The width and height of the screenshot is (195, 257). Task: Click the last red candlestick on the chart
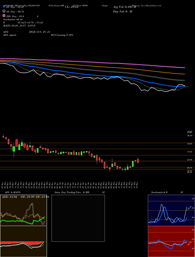click(x=138, y=160)
